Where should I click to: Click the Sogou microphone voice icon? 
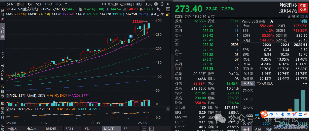click(283, 114)
